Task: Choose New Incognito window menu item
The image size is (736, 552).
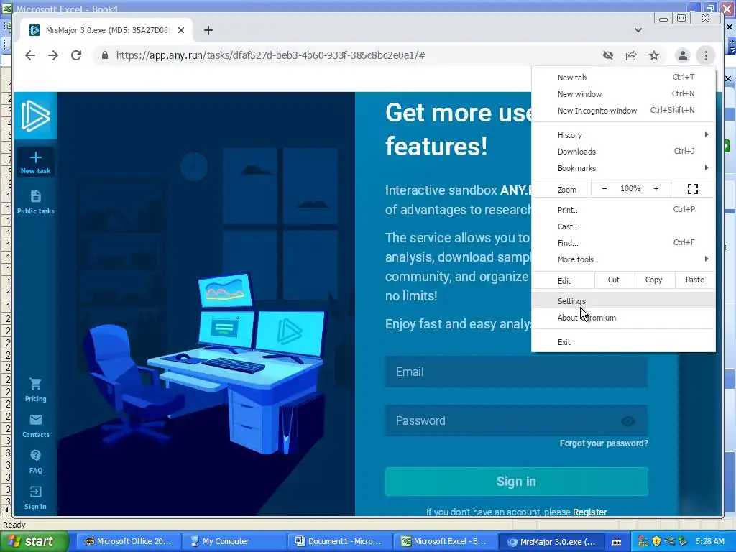Action: point(623,110)
